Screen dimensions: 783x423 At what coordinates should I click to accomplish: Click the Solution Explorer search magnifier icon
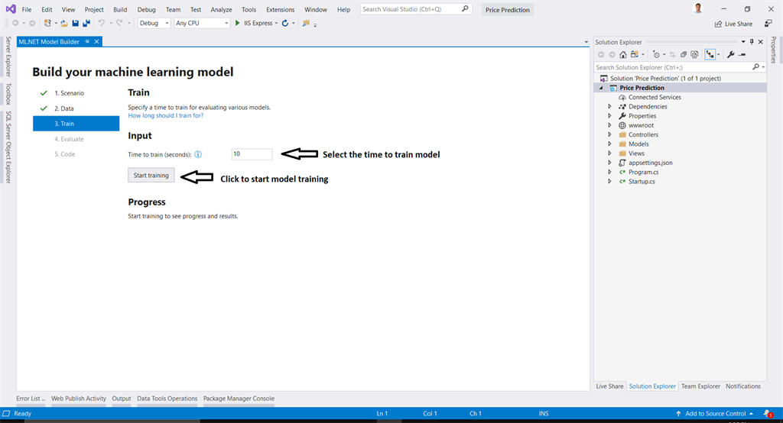[756, 67]
